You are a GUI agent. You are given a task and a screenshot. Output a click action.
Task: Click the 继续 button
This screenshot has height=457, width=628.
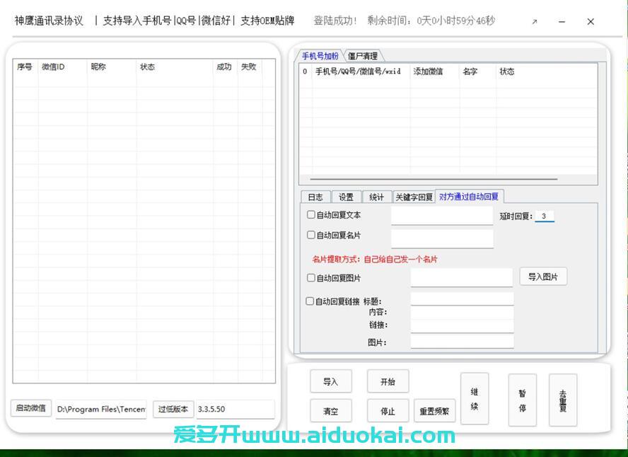(x=475, y=399)
